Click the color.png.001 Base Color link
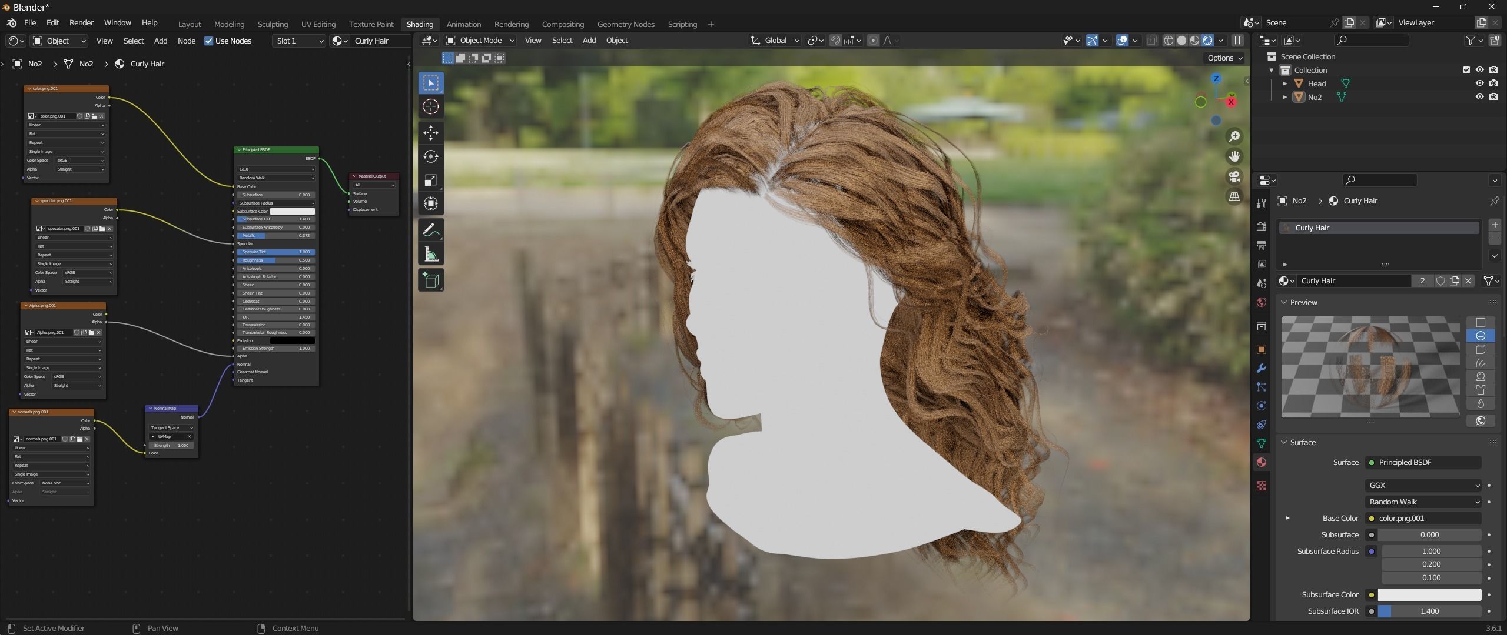Viewport: 1507px width, 635px height. click(x=1423, y=518)
